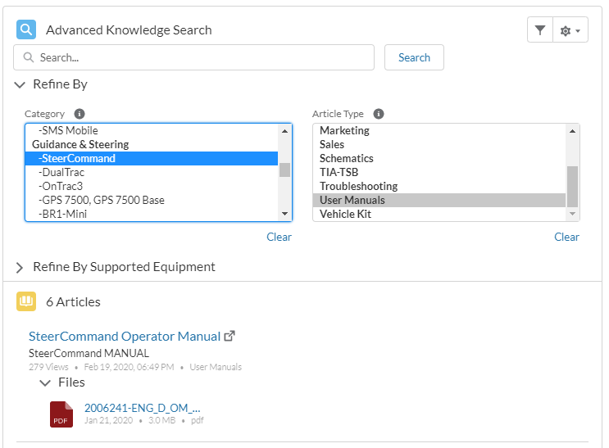
Task: Open SteerCommand Operator Manual article
Action: click(x=125, y=336)
